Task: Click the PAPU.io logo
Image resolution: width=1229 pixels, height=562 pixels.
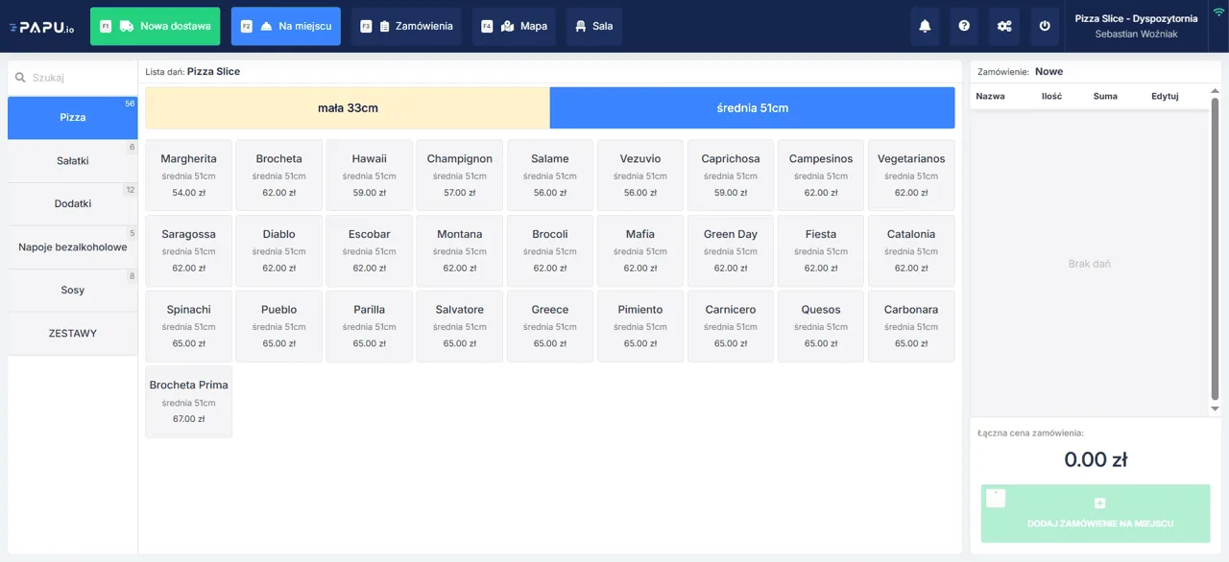Action: coord(41,28)
